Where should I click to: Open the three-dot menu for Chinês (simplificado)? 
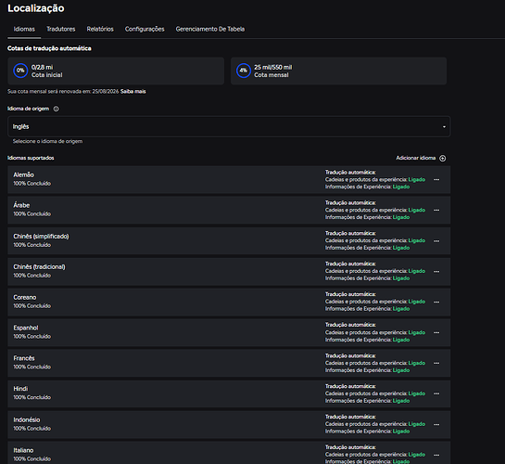pyautogui.click(x=436, y=241)
